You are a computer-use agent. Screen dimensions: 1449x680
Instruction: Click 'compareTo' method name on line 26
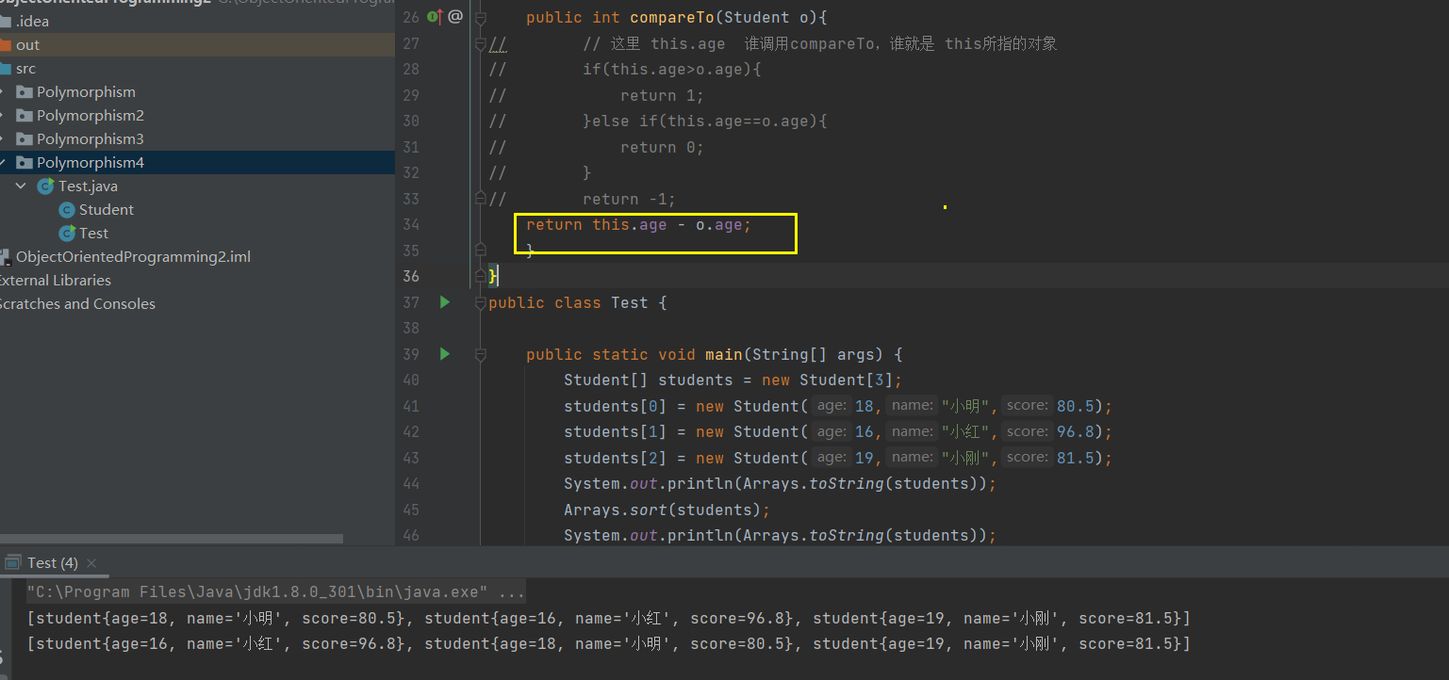tap(672, 17)
